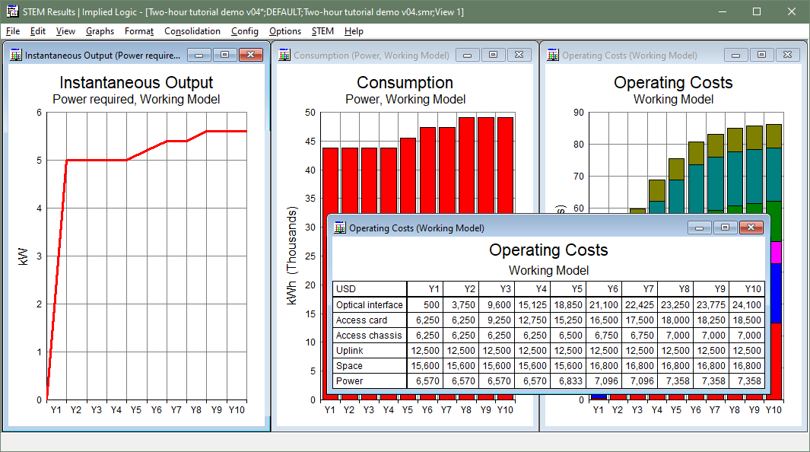The width and height of the screenshot is (810, 452).
Task: Open the Format menu
Action: point(139,31)
